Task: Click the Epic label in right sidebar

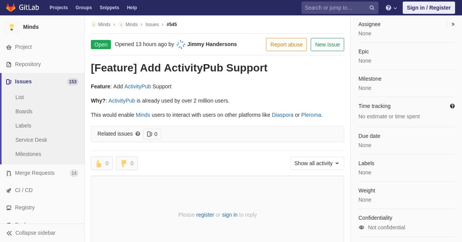Action: point(363,51)
